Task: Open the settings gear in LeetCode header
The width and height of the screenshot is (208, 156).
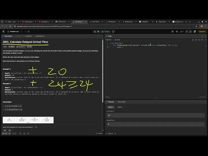Action: pos(177,32)
